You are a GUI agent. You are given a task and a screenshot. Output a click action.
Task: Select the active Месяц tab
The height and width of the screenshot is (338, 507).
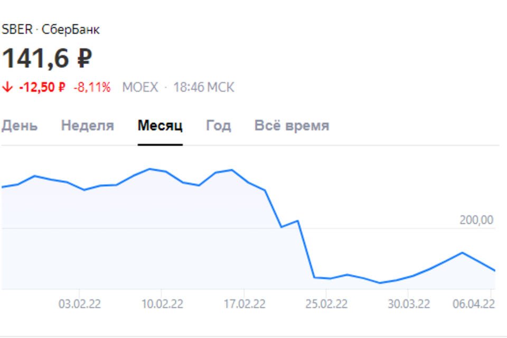(160, 126)
